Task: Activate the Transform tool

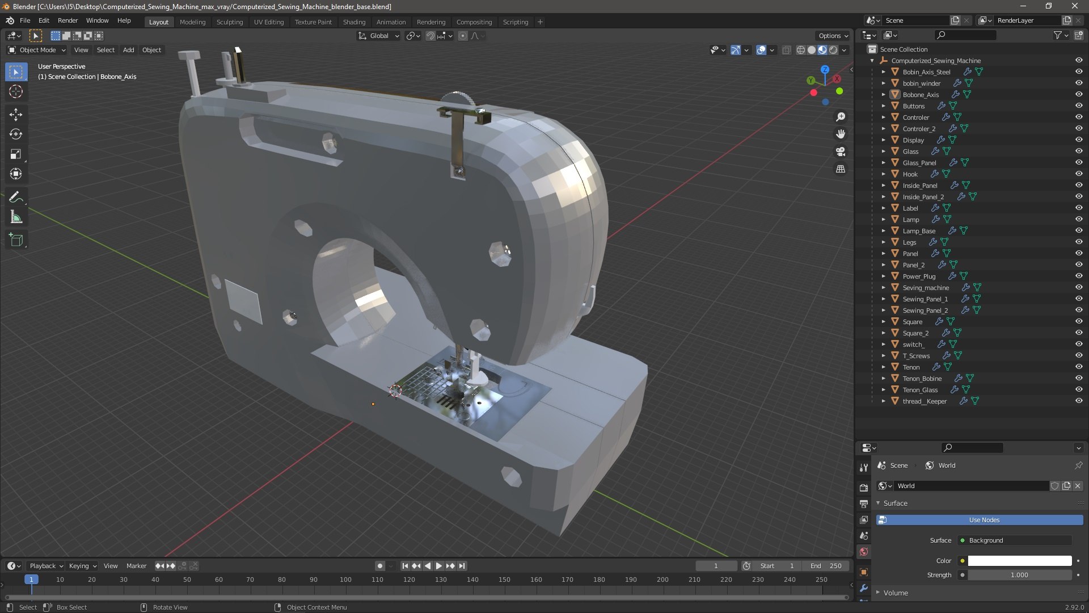Action: coord(16,174)
